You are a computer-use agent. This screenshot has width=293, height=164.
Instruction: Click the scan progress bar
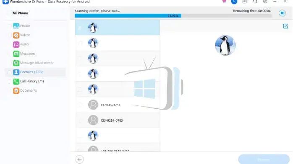173,15
